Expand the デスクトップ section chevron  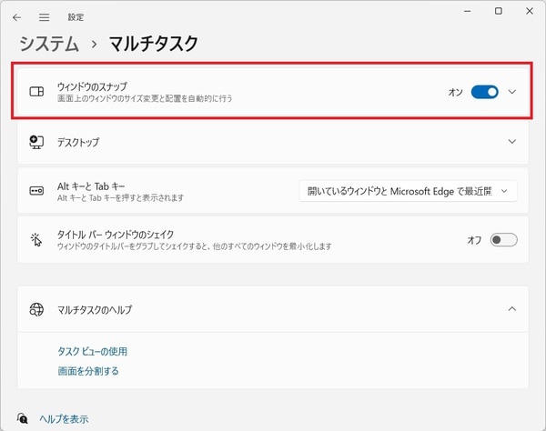[511, 142]
